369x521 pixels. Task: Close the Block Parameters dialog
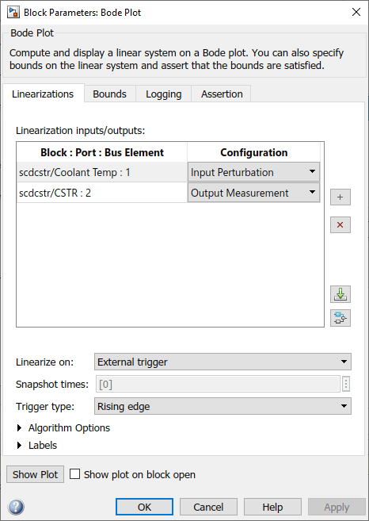pos(356,13)
